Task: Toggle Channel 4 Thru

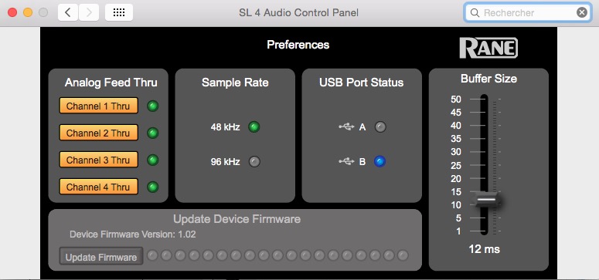Action: click(99, 187)
